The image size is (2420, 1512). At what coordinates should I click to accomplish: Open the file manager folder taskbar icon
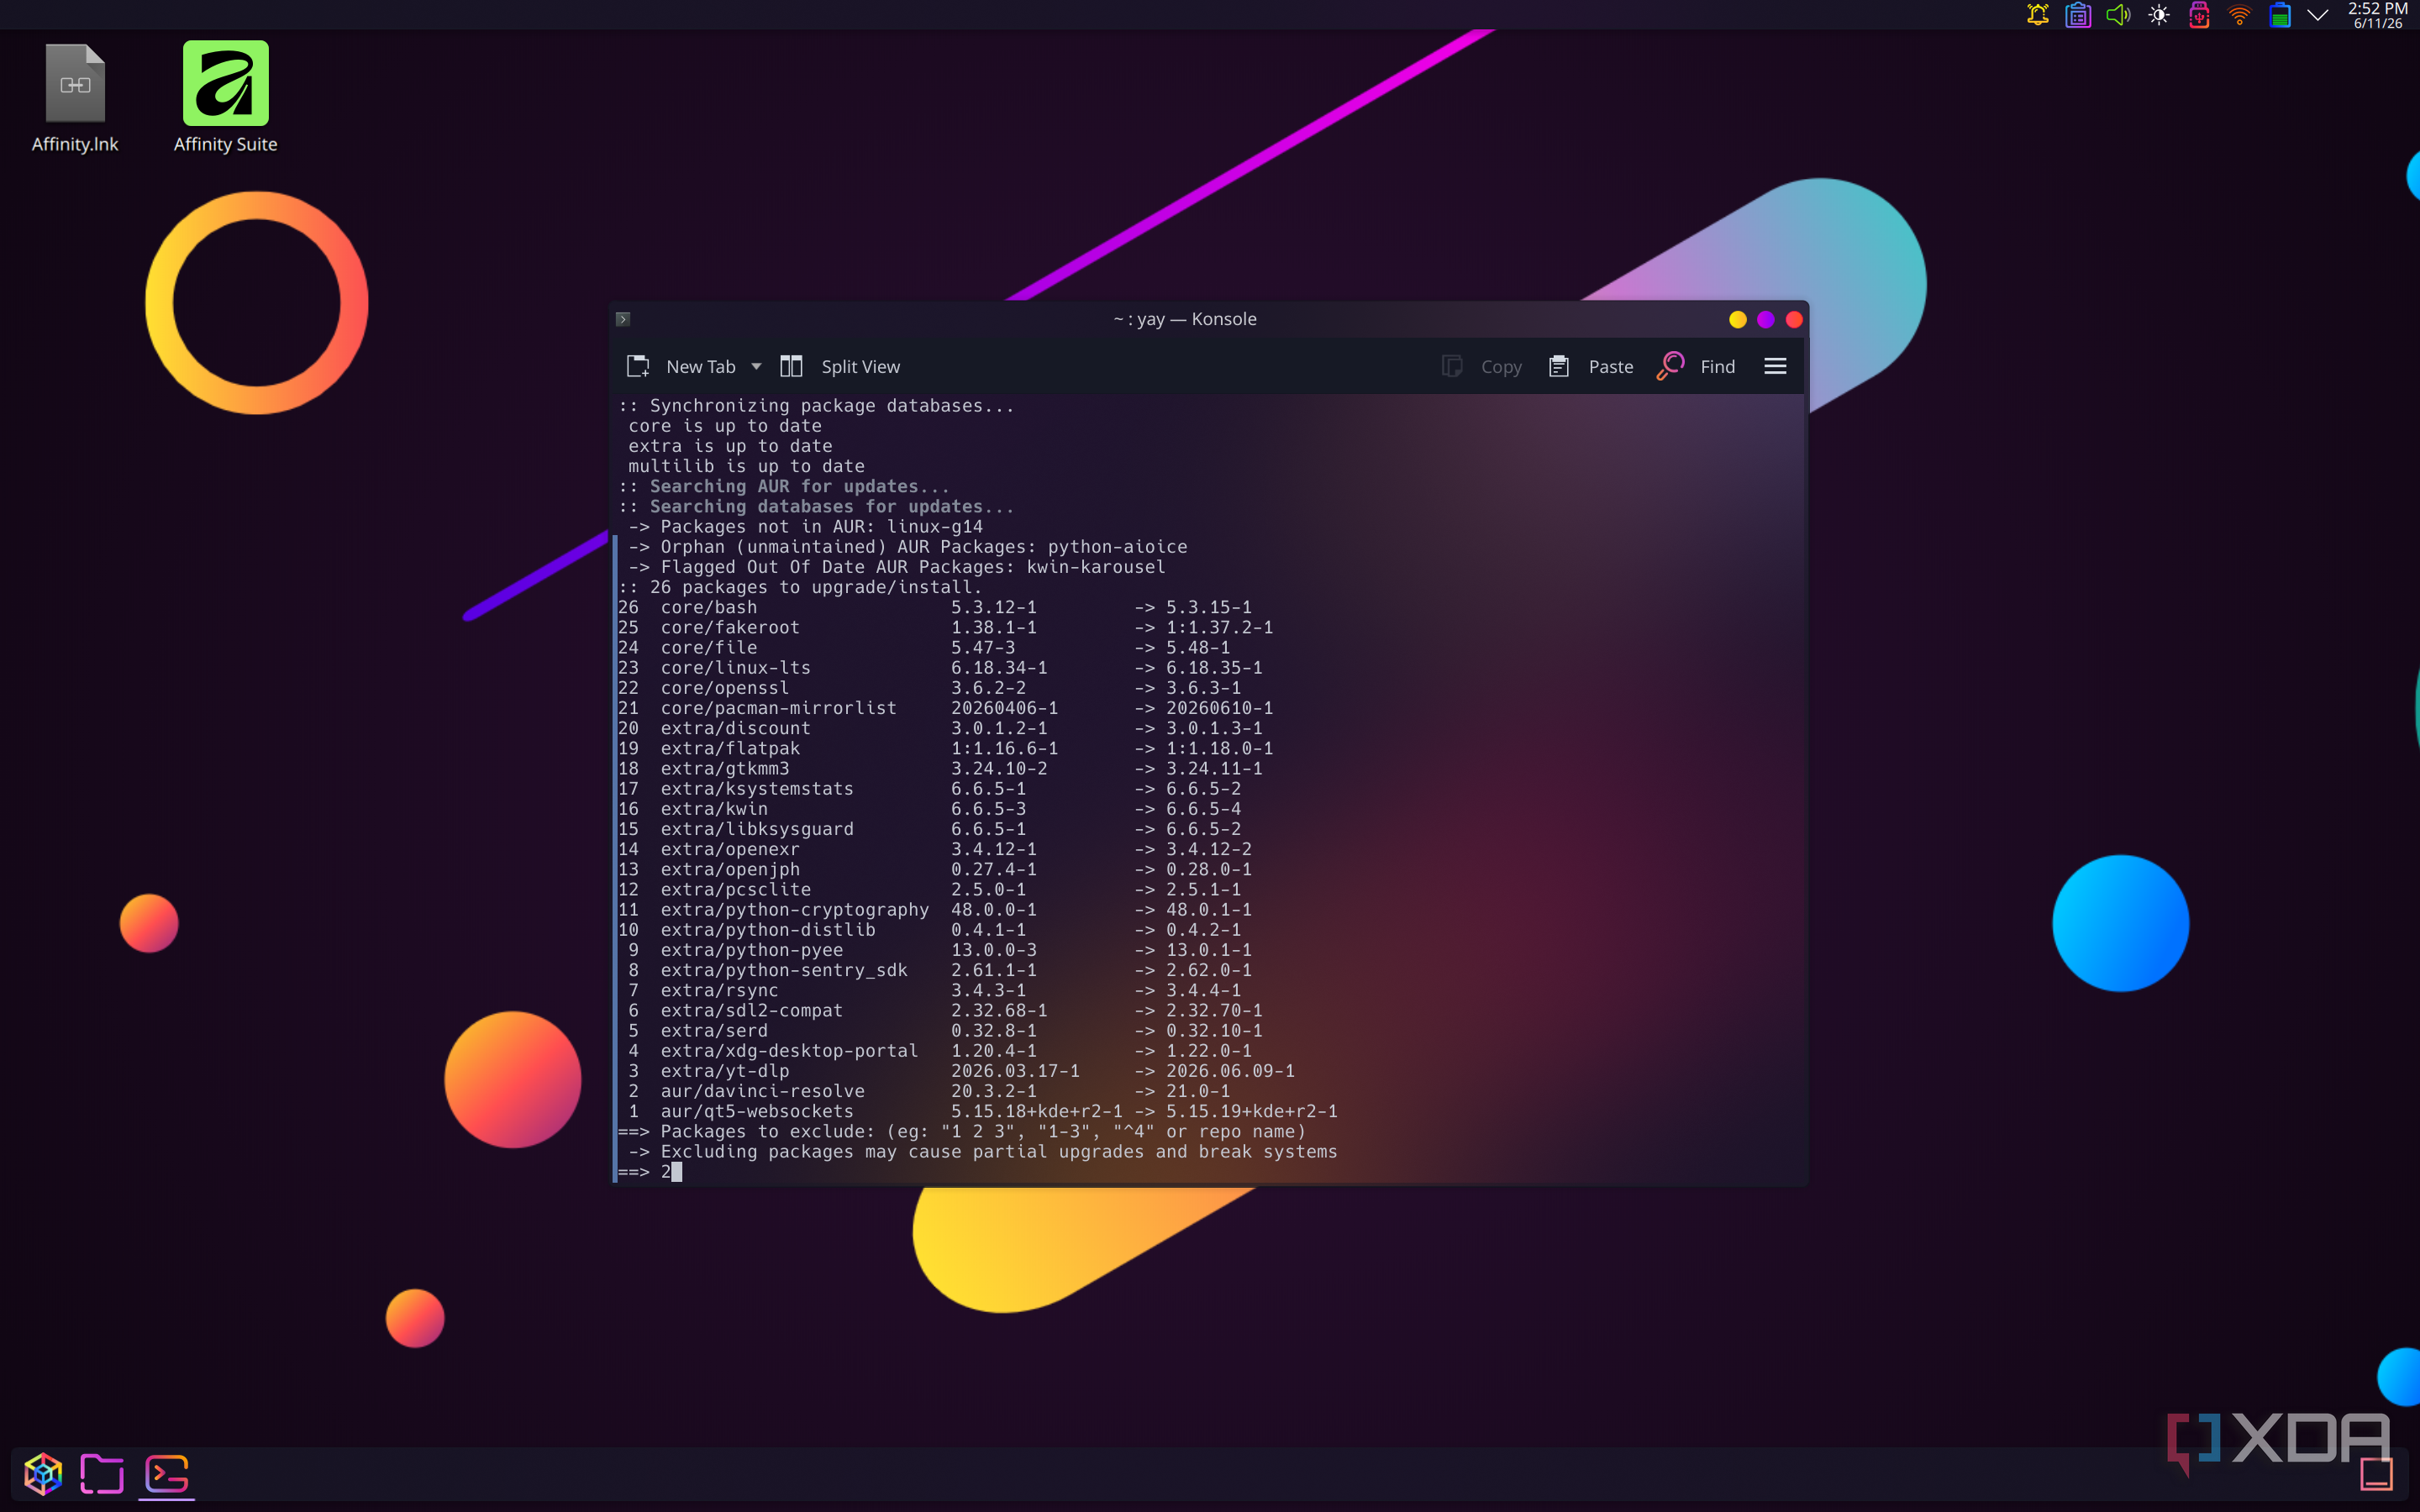click(x=102, y=1473)
